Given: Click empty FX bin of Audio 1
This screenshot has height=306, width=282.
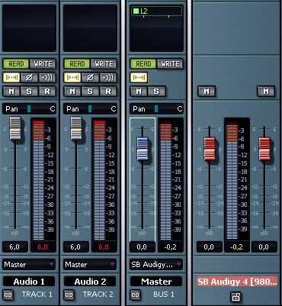Looking at the screenshot, I should coord(29,28).
